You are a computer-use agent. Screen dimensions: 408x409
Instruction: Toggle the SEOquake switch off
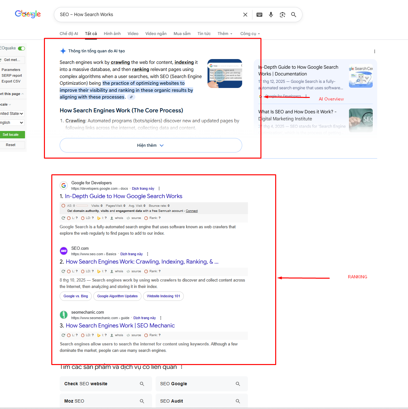(x=21, y=48)
